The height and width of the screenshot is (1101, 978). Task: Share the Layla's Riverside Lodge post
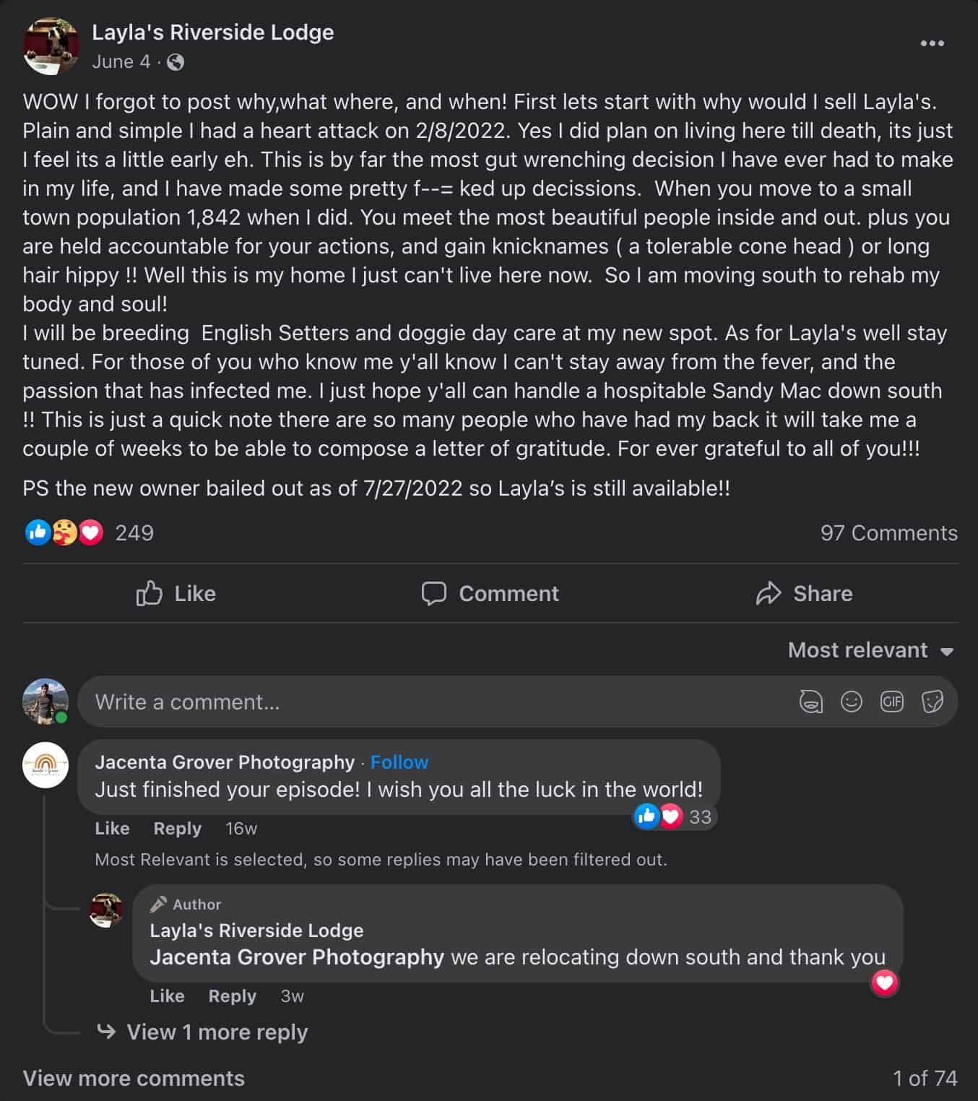[804, 594]
